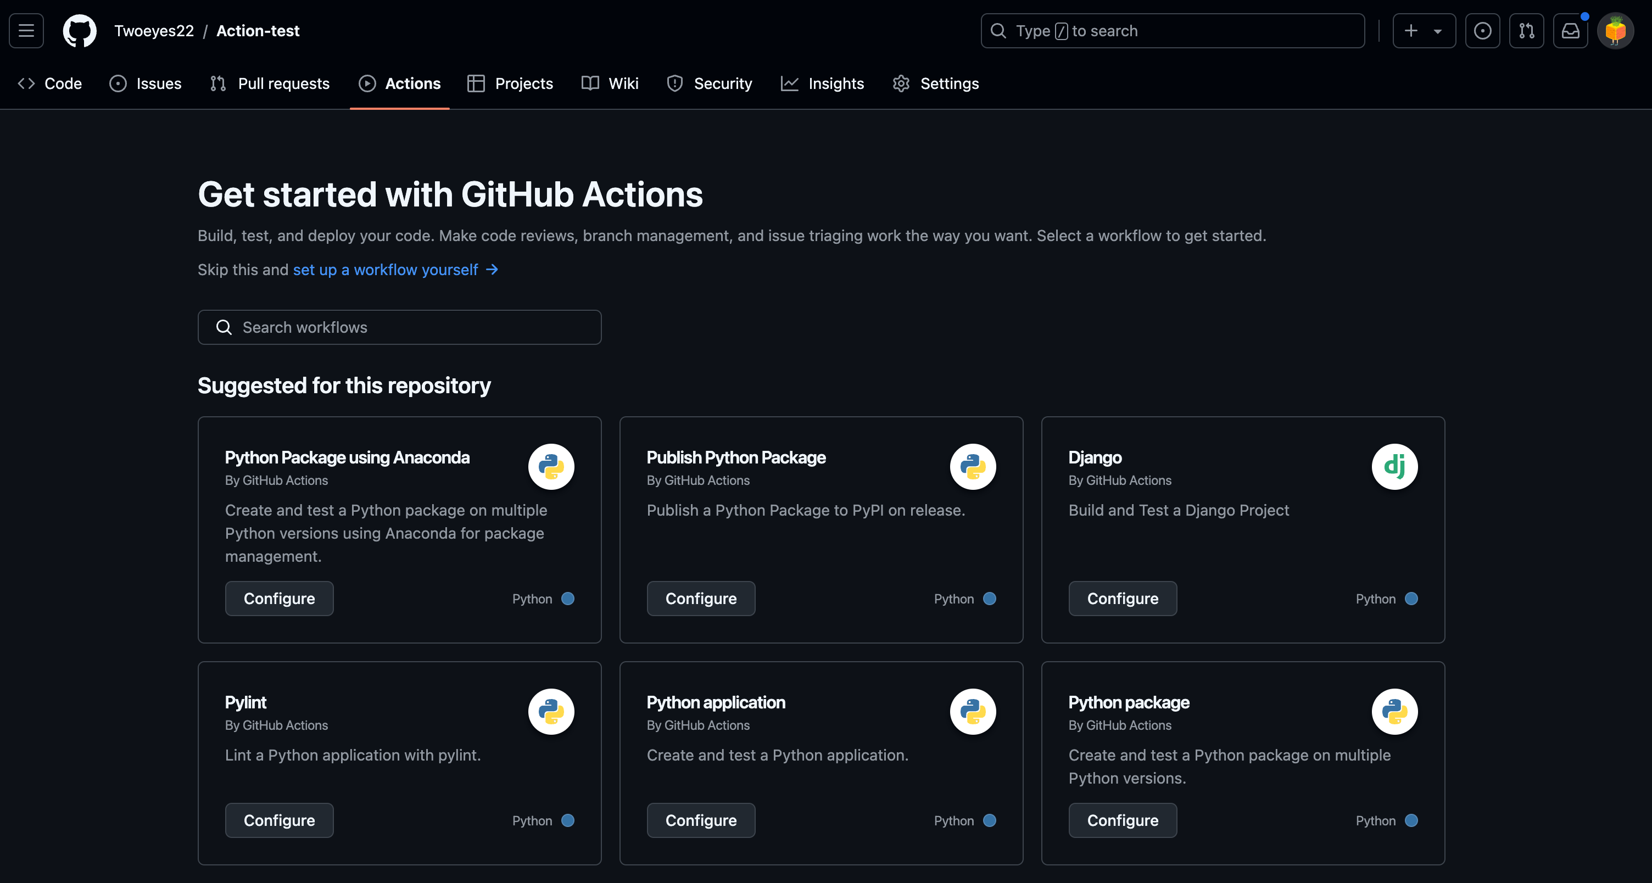The width and height of the screenshot is (1652, 883).
Task: Click the Python language dot on Python application card
Action: tap(990, 820)
